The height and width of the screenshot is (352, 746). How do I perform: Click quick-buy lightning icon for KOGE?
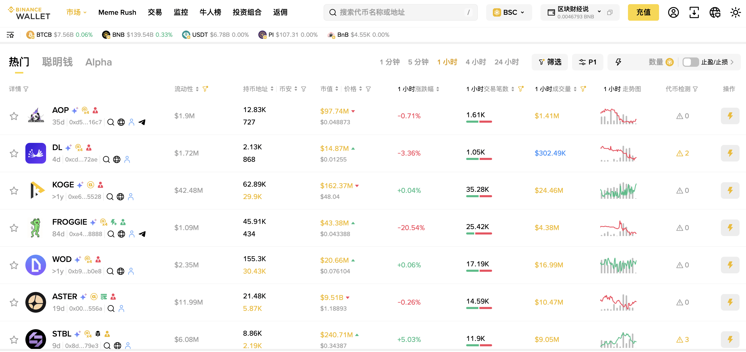tap(730, 190)
